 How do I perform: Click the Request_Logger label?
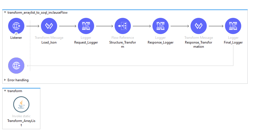(x=86, y=42)
